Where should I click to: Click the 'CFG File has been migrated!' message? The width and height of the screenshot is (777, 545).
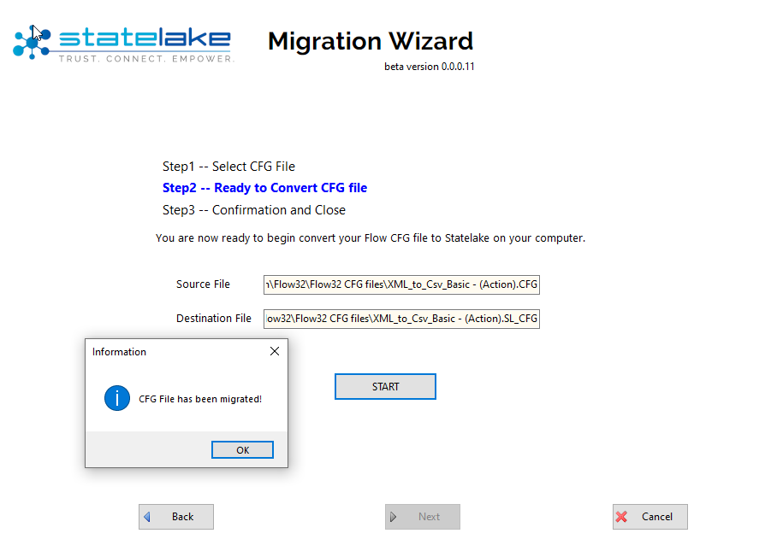tap(200, 399)
